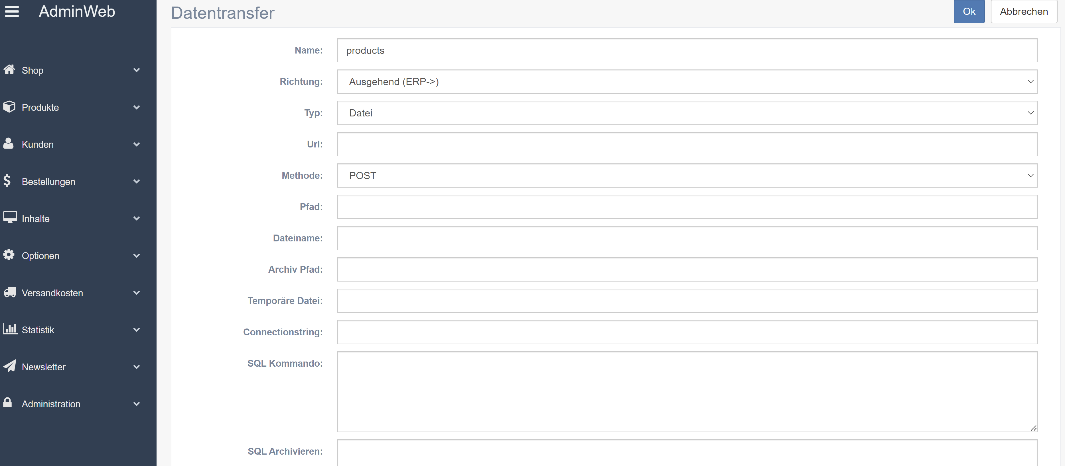Click the Produkte box icon

point(9,106)
